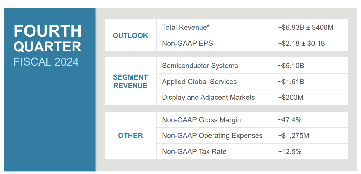Click the ~12.5% tax rate value

click(x=289, y=152)
